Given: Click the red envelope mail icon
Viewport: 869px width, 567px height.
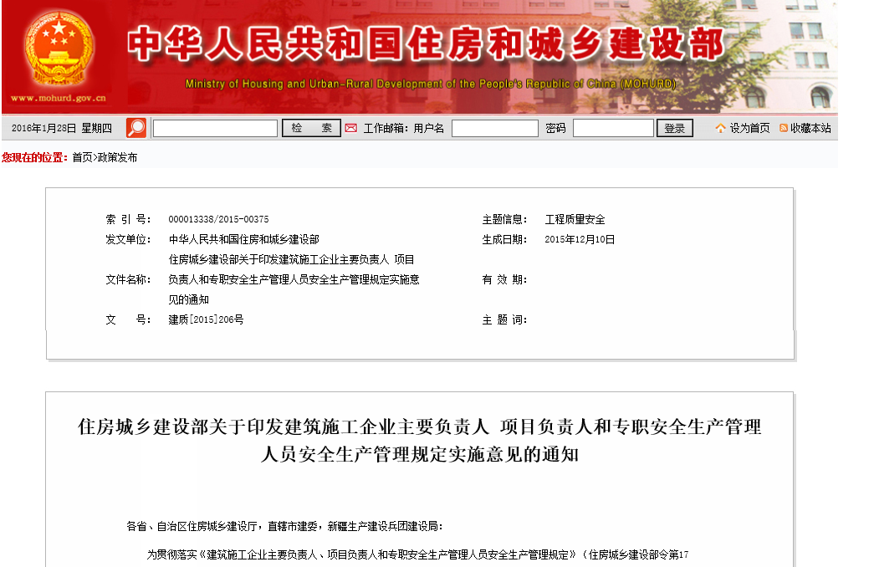Looking at the screenshot, I should (350, 128).
